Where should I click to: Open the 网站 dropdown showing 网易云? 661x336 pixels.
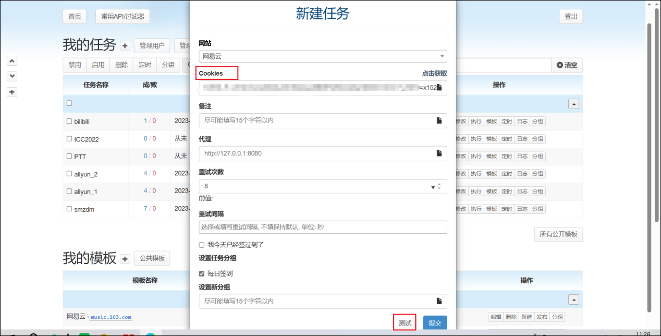[323, 56]
